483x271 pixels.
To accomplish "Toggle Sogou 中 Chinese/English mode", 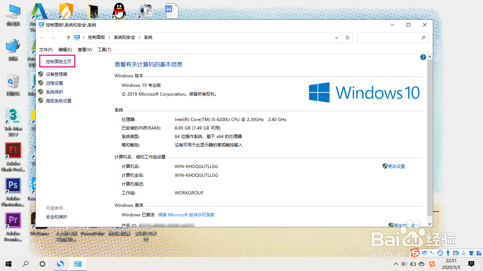I will [425, 253].
